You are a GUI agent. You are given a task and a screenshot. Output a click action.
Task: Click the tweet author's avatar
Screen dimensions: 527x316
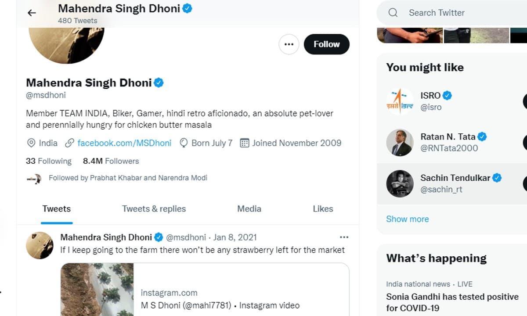pos(40,245)
